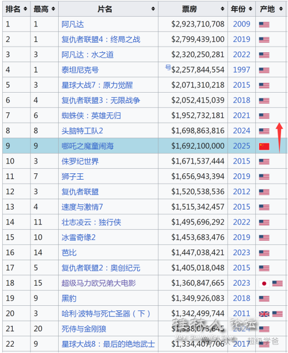288x353 pixels.
Task: Open the year 2025 link
Action: click(241, 146)
